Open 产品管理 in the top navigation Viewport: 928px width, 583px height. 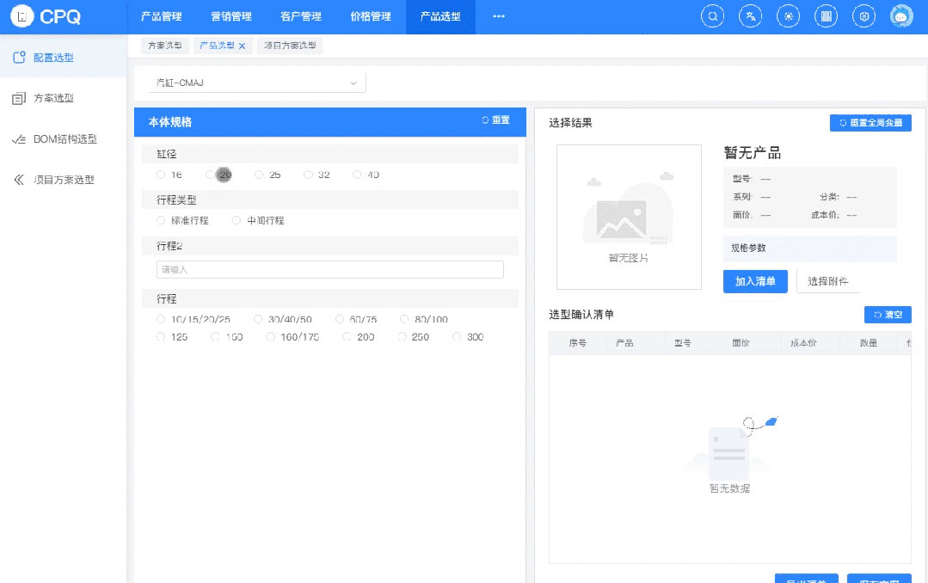pyautogui.click(x=162, y=16)
